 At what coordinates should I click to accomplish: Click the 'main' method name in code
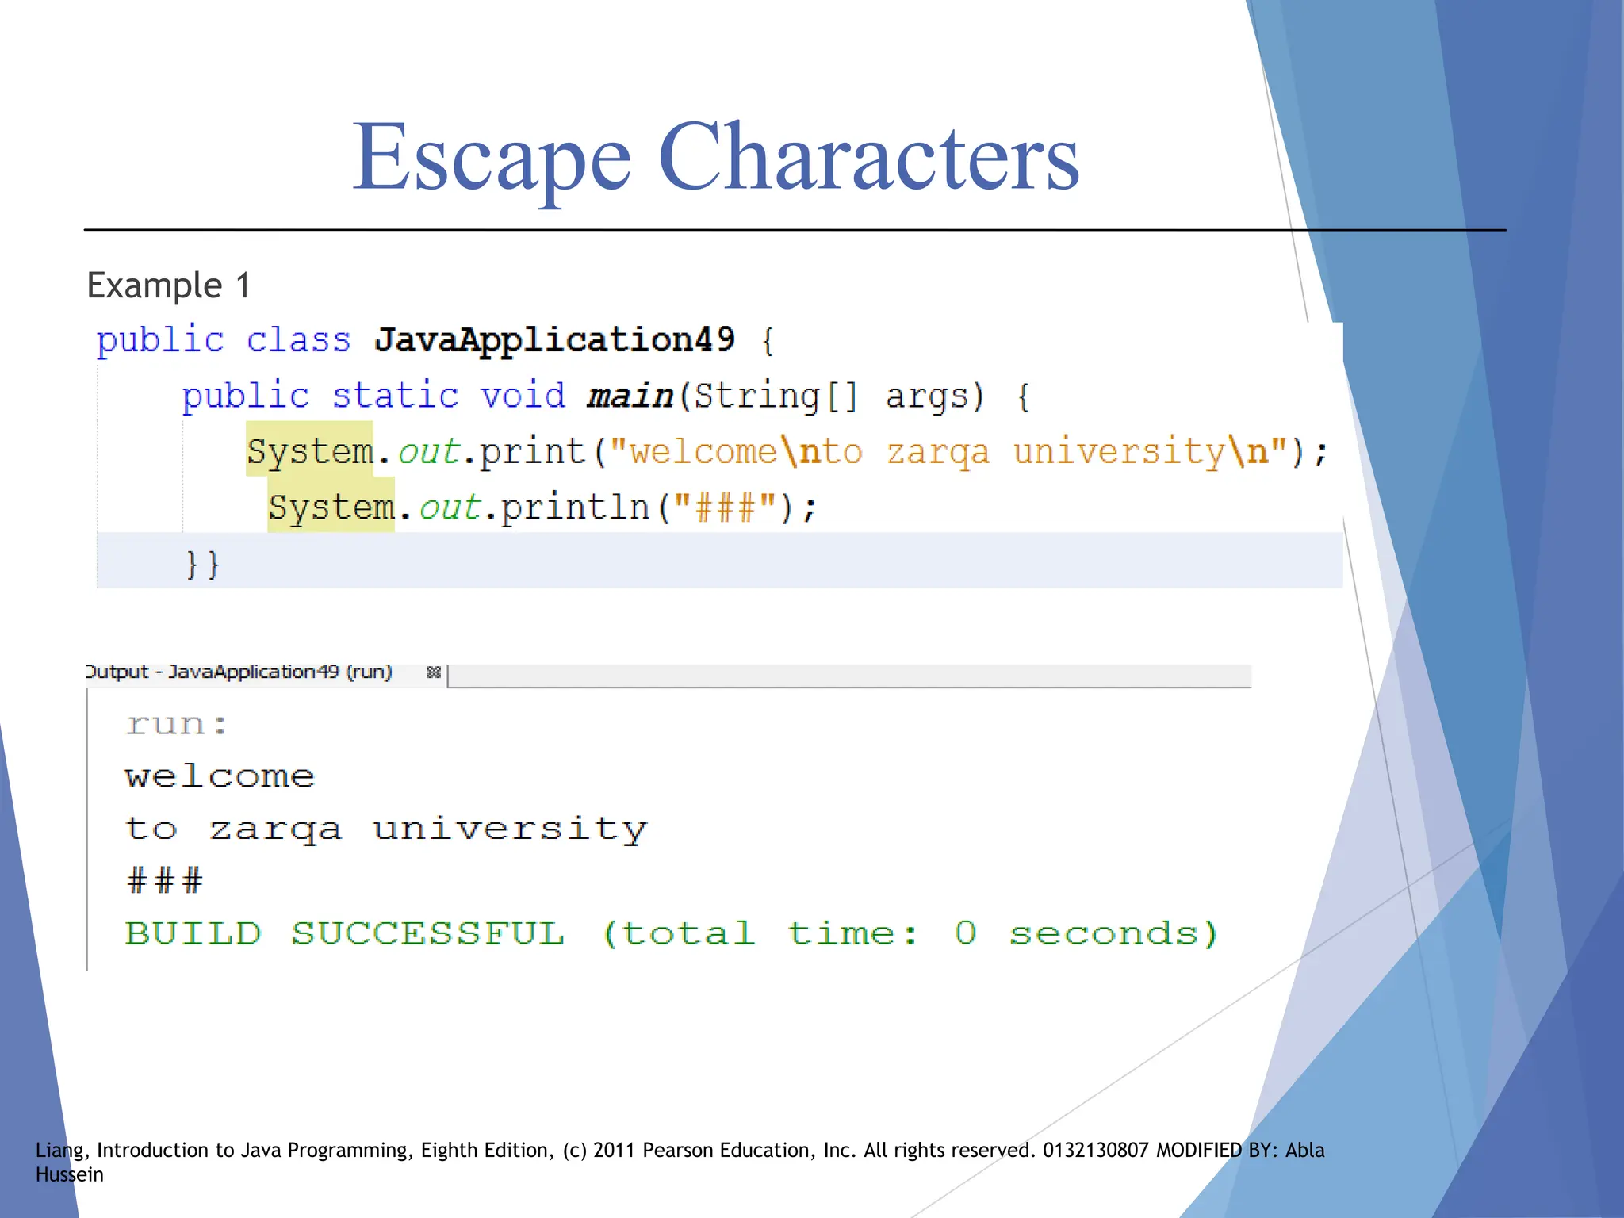(x=630, y=396)
